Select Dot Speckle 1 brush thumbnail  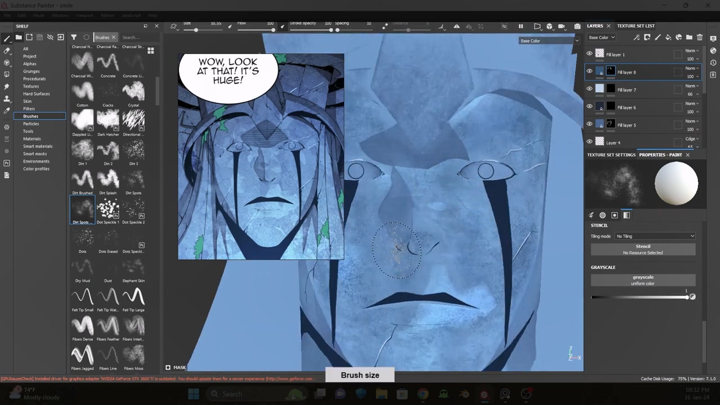[x=108, y=208]
